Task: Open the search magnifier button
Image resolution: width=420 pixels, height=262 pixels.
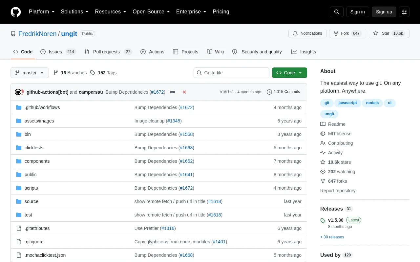Action: pos(337,12)
